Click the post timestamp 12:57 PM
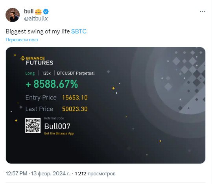 (x=17, y=174)
